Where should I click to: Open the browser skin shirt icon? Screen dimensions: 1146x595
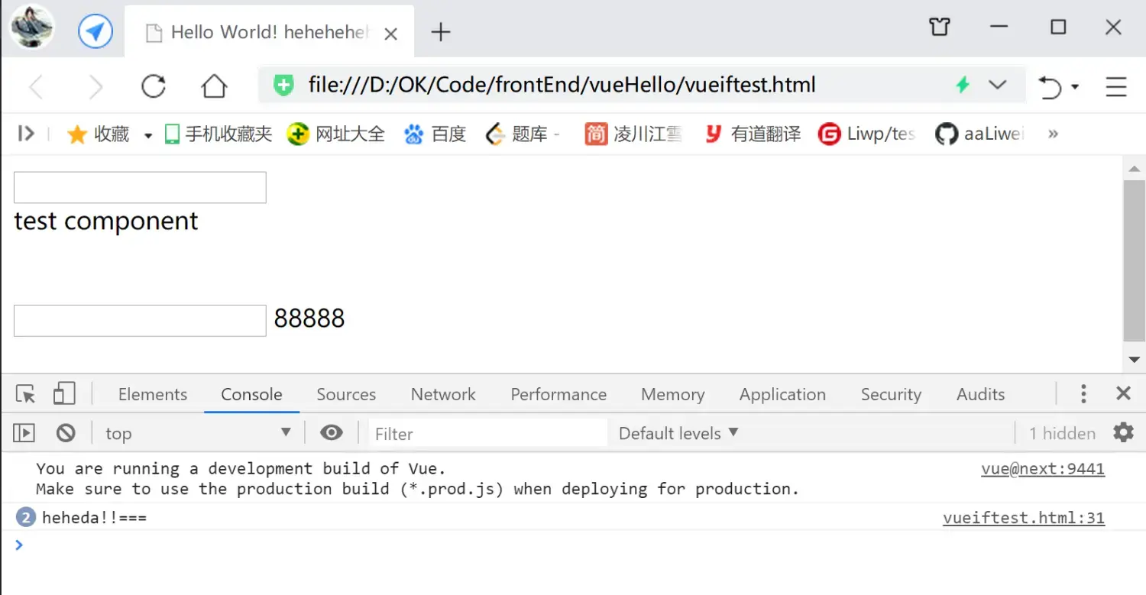pyautogui.click(x=939, y=28)
